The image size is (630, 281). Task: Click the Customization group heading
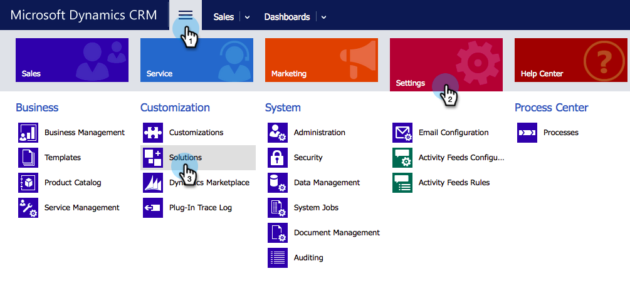click(175, 108)
